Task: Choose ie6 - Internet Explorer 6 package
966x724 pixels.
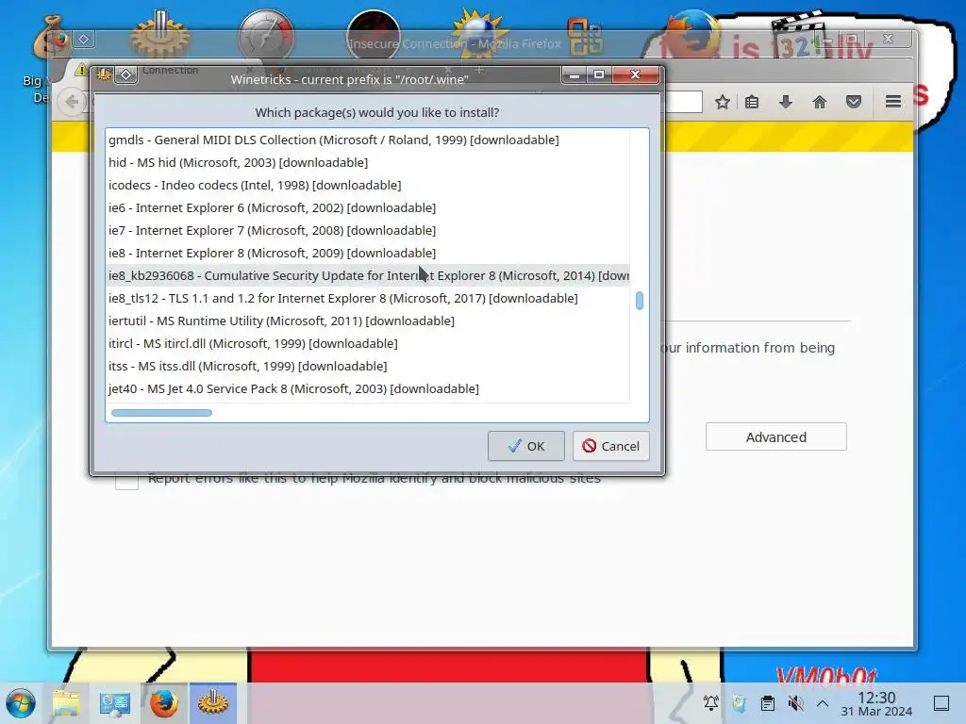Action: pos(368,208)
